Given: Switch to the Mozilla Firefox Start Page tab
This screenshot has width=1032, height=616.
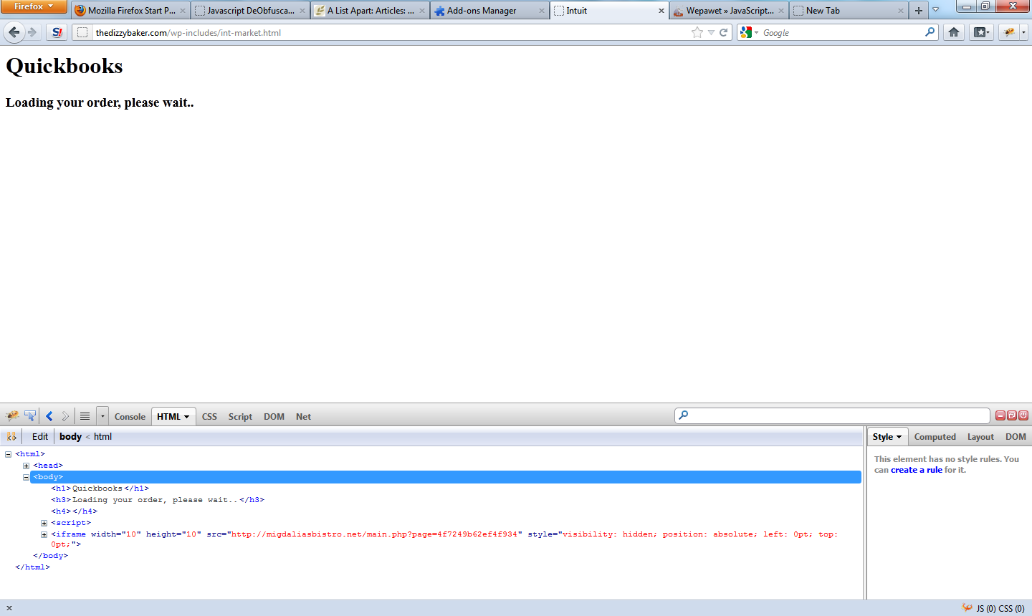Looking at the screenshot, I should tap(130, 11).
